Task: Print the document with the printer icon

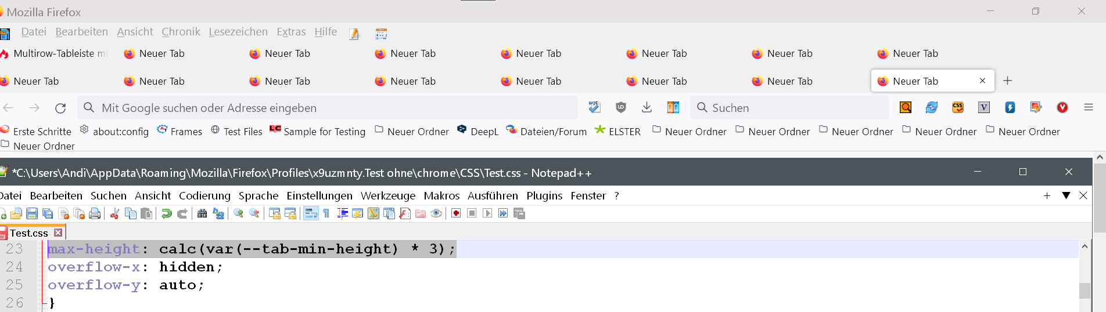Action: tap(95, 213)
